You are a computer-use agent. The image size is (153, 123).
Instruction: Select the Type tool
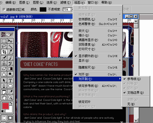(10, 80)
